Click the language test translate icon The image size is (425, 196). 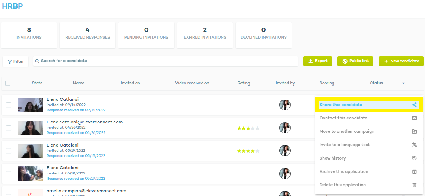tap(414, 145)
